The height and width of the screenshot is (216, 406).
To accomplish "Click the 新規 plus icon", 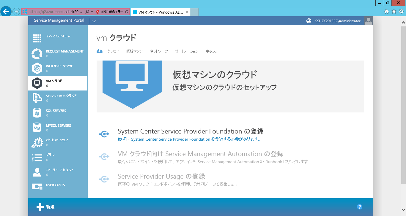I will (40, 207).
